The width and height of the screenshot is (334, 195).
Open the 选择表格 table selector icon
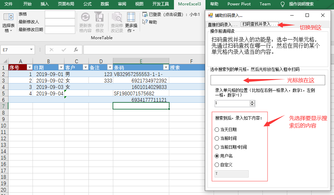click(x=8, y=18)
